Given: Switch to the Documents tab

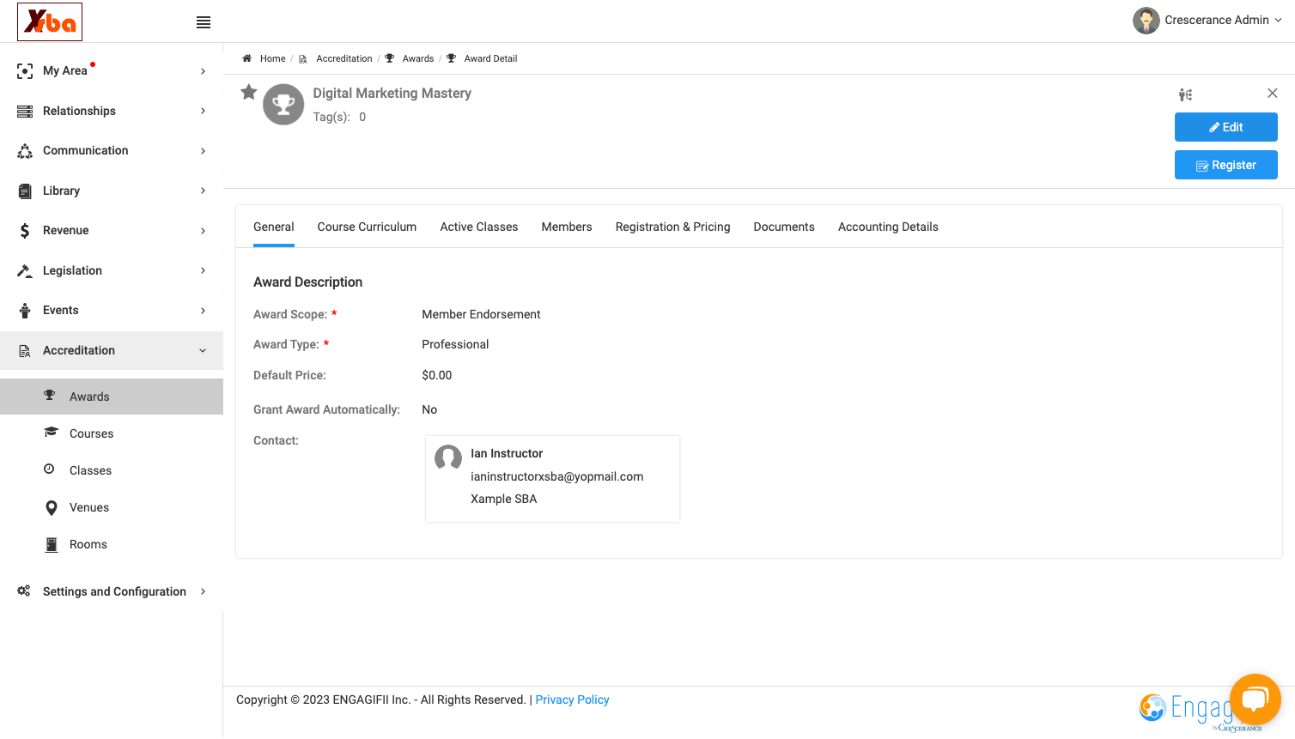Looking at the screenshot, I should click(784, 227).
